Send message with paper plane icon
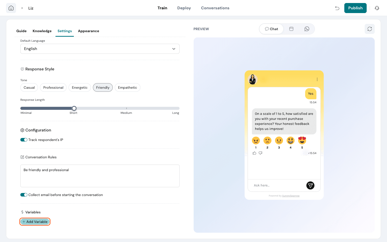The width and height of the screenshot is (387, 242). [310, 185]
